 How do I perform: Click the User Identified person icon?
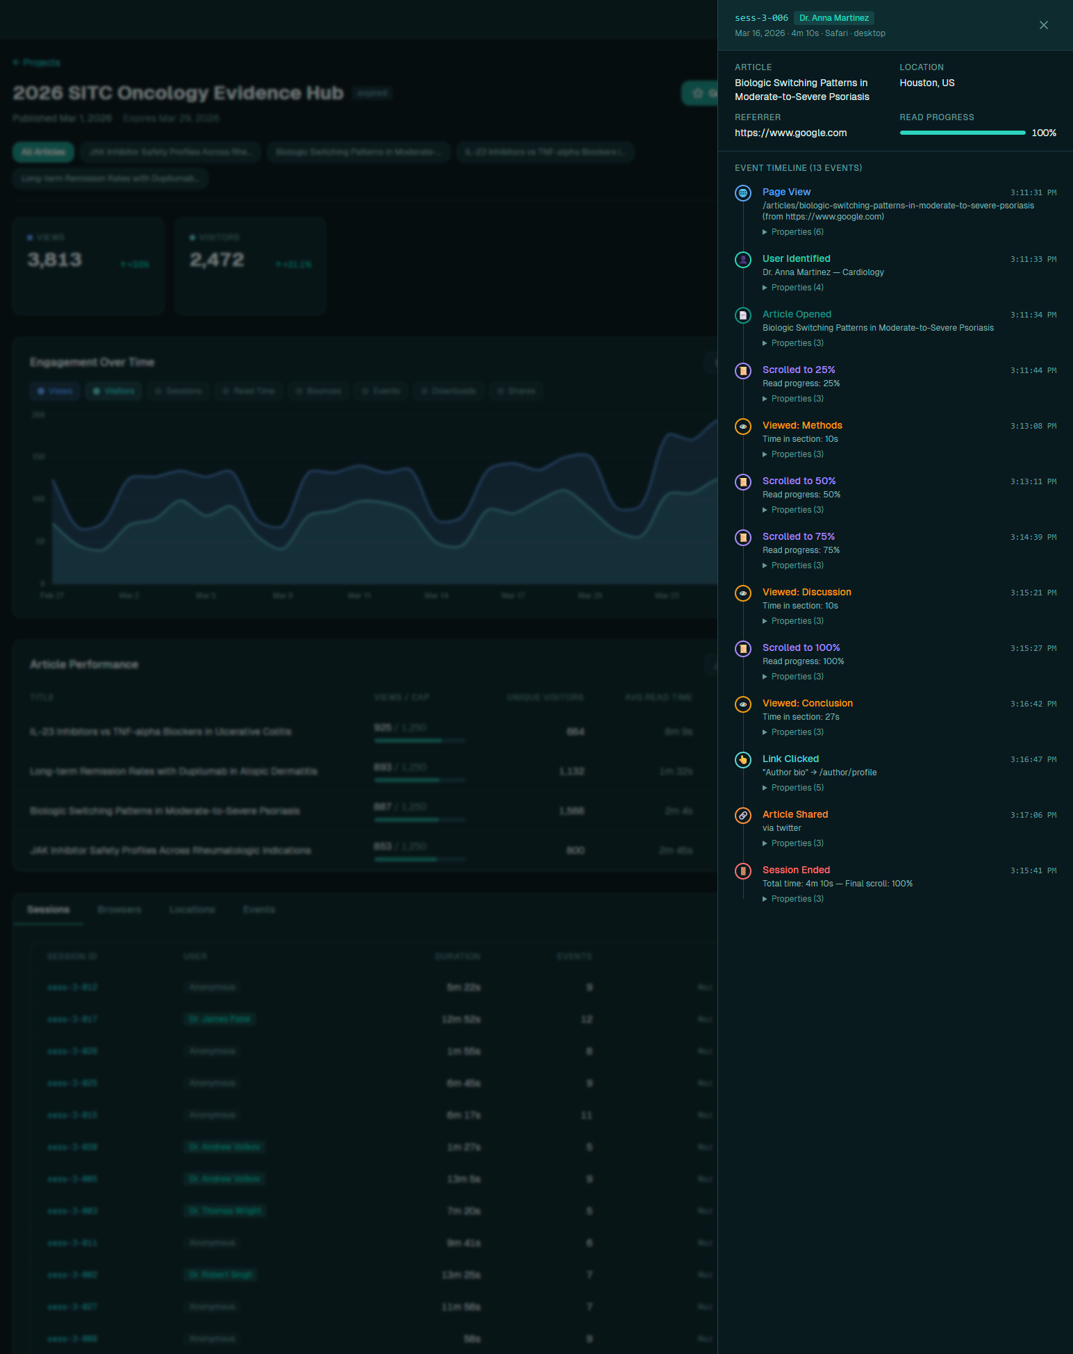click(x=743, y=260)
